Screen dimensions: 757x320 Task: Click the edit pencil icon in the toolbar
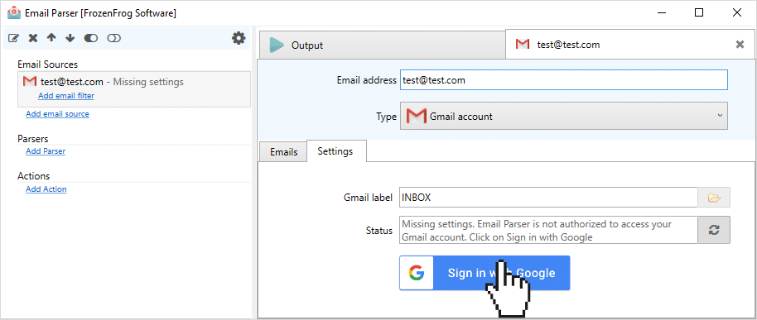(x=14, y=38)
